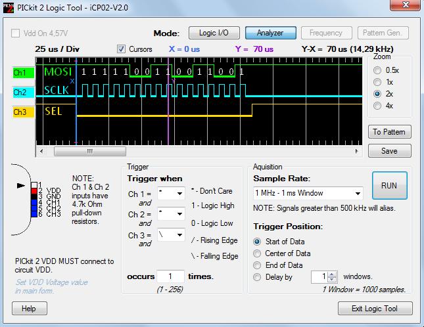Click the Help button
Screen dimensions: 424x327
pos(29,309)
